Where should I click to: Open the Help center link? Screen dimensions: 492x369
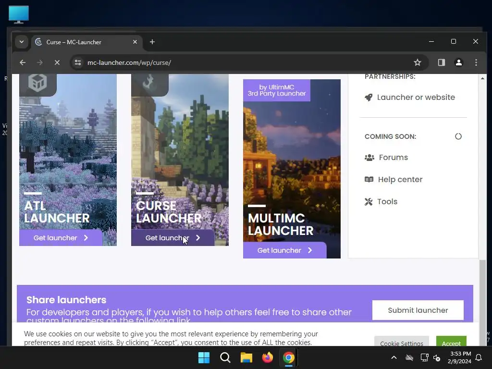400,180
